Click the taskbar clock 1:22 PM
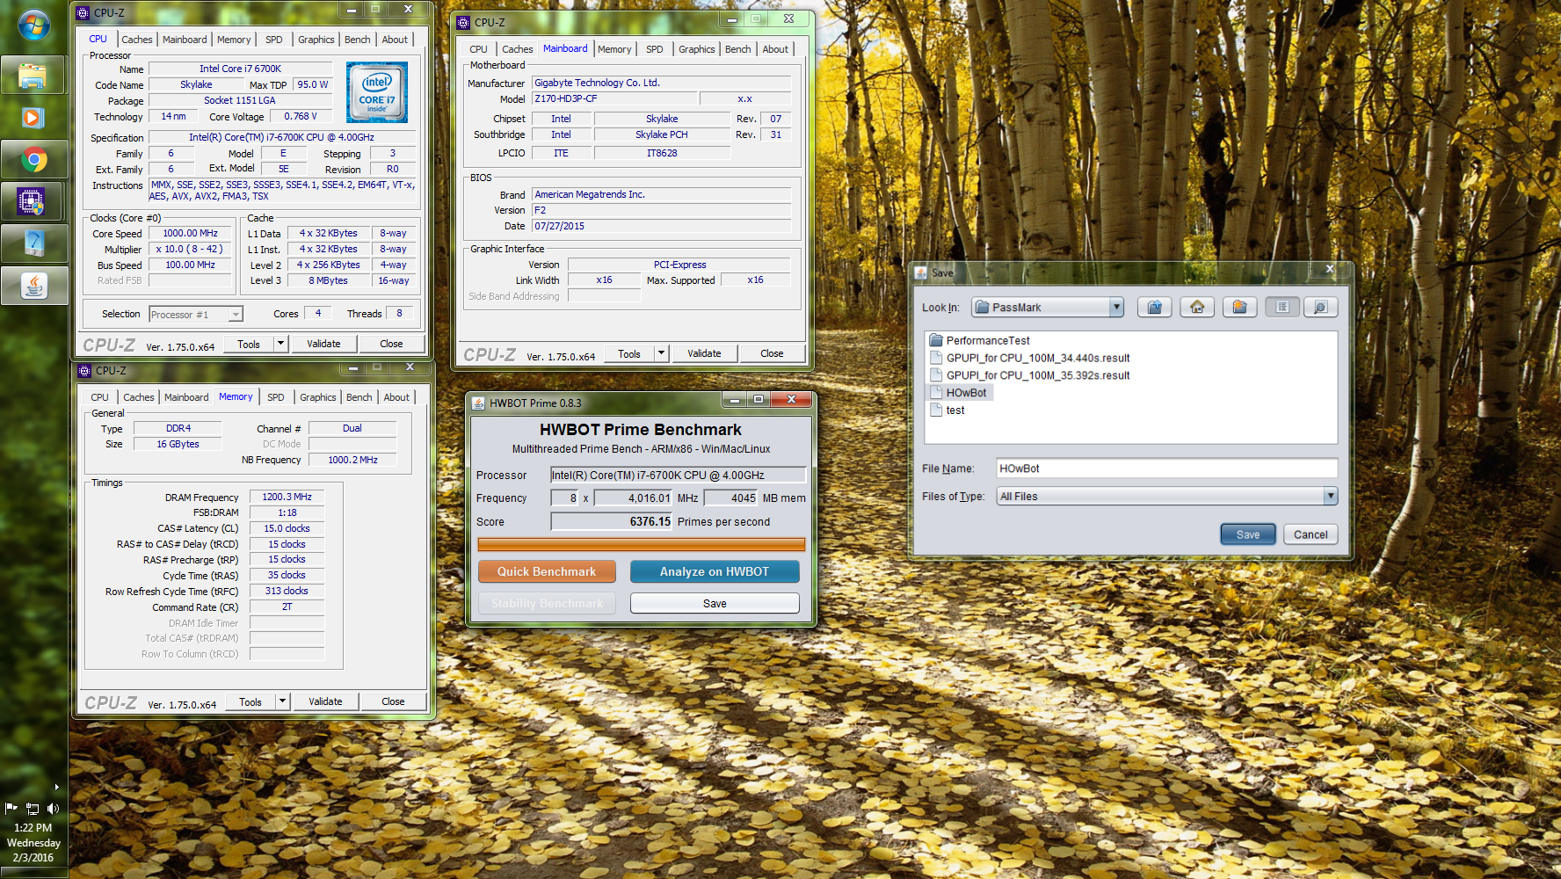Viewport: 1561px width, 879px height. (x=33, y=827)
